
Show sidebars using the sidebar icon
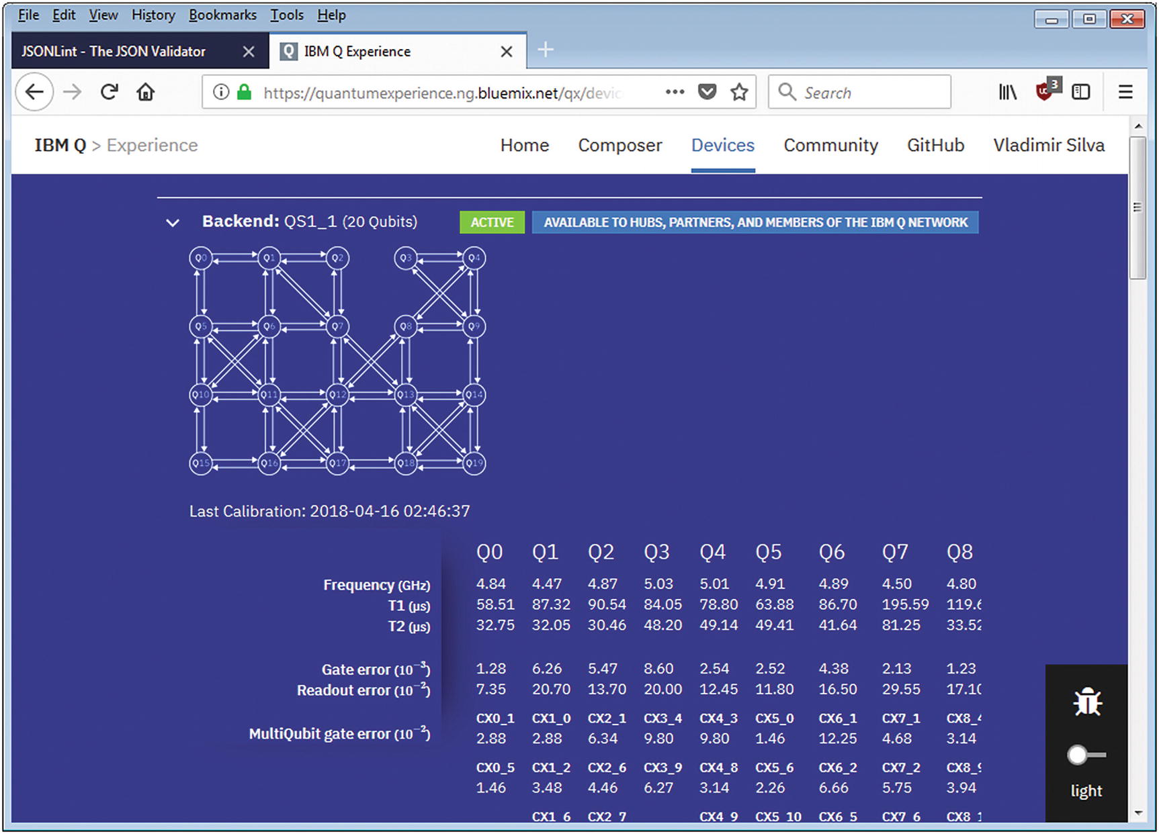click(1080, 92)
